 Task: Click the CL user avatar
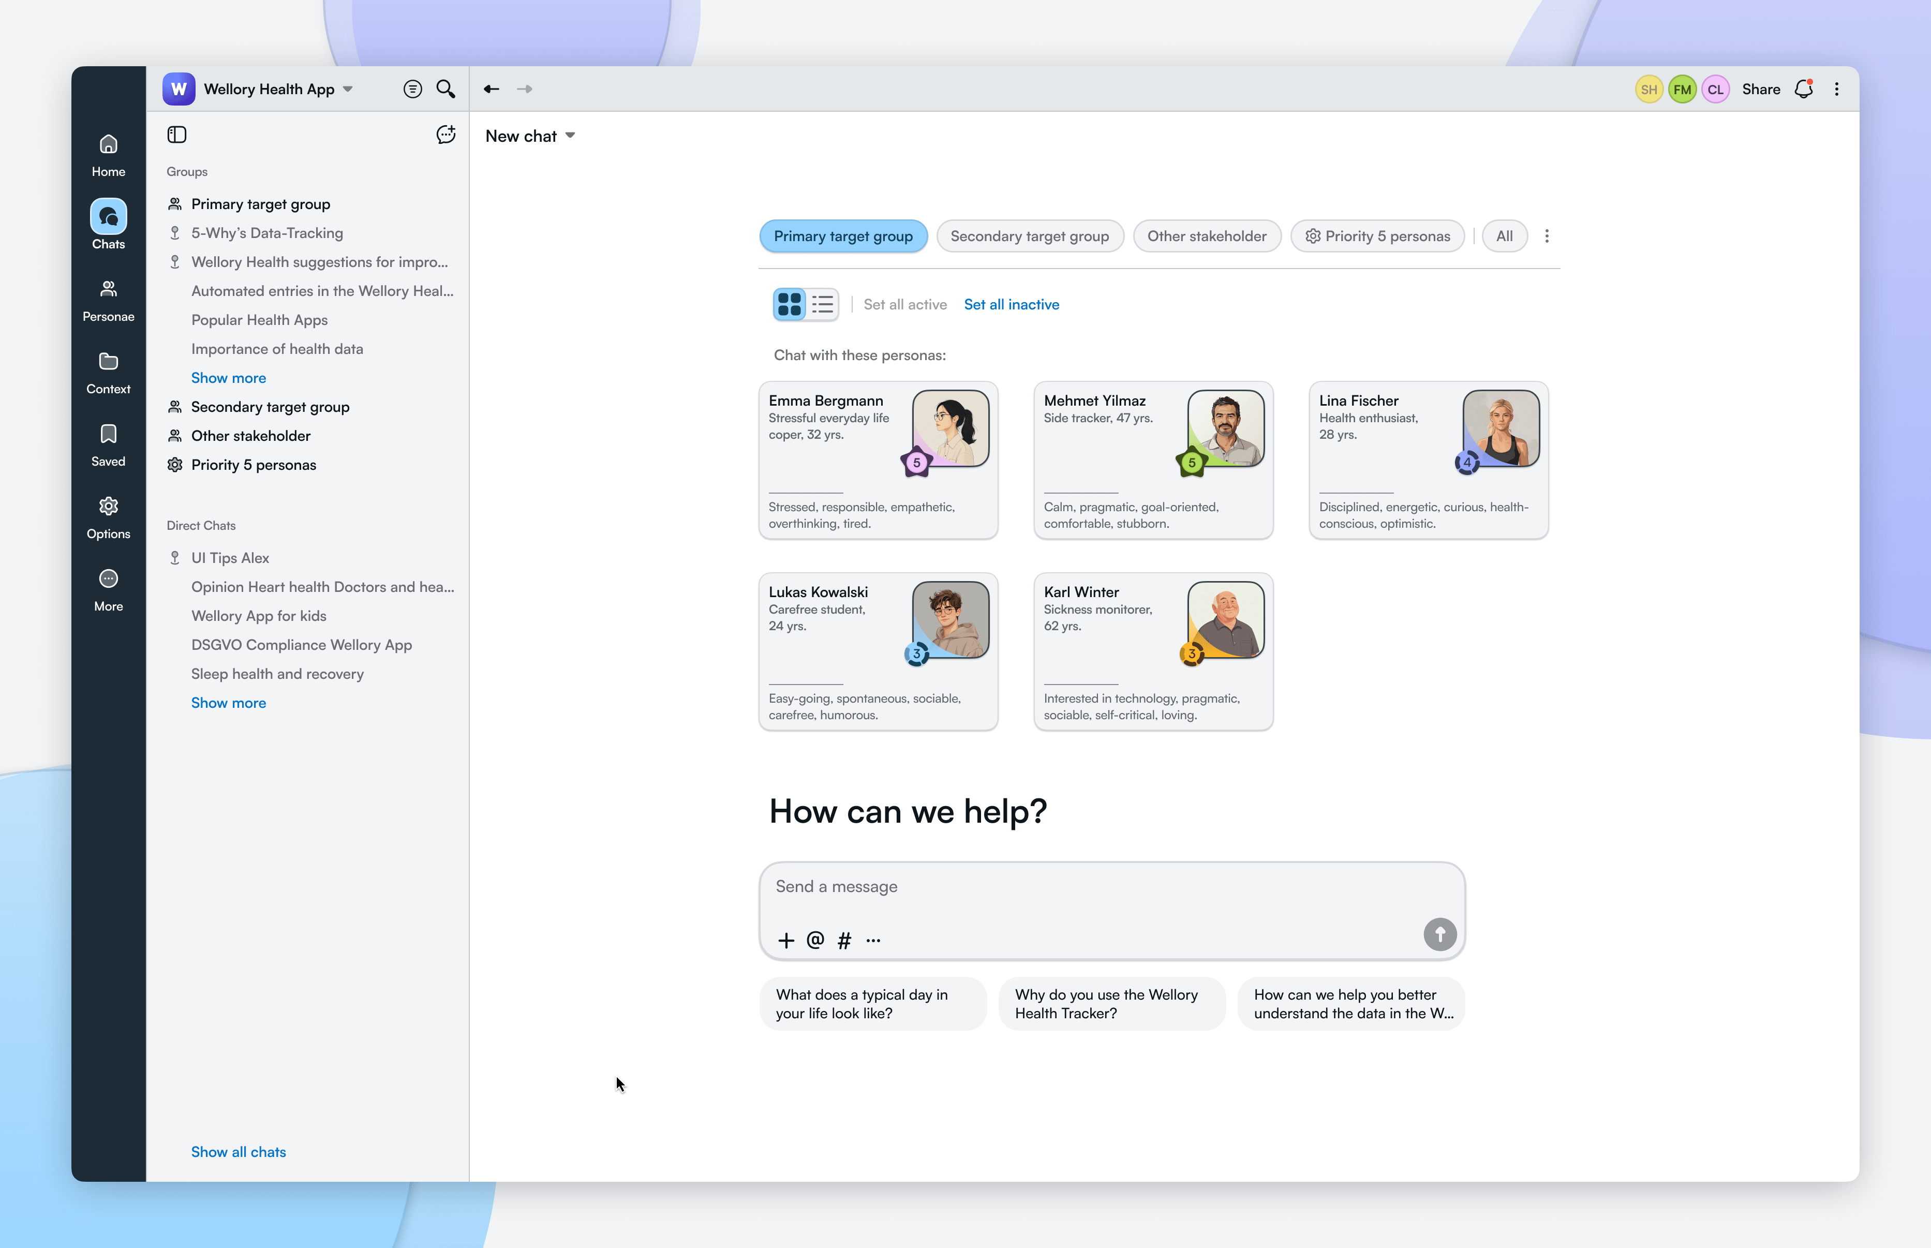click(x=1715, y=89)
